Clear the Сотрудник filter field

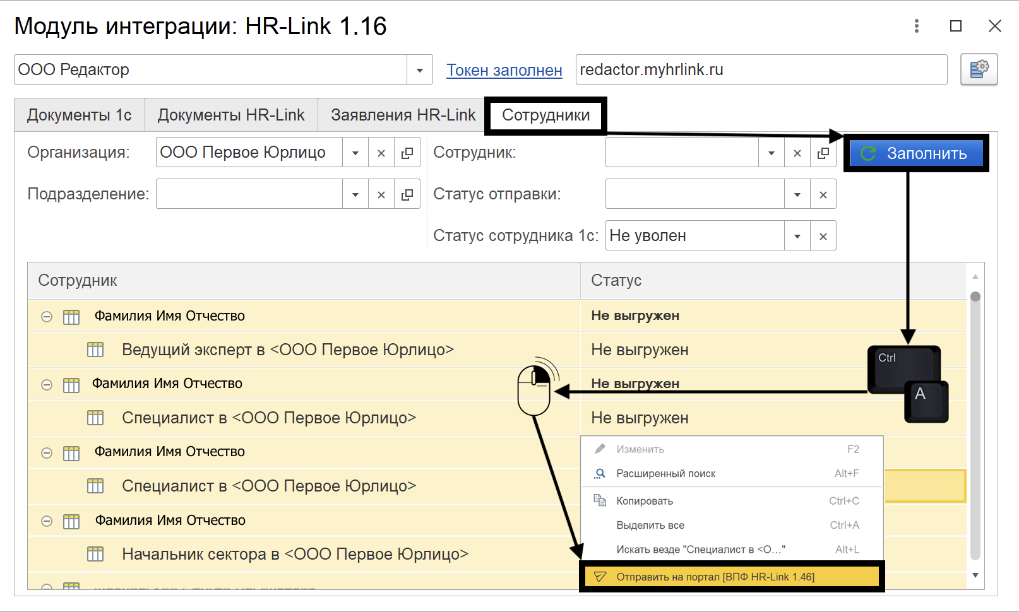[797, 153]
